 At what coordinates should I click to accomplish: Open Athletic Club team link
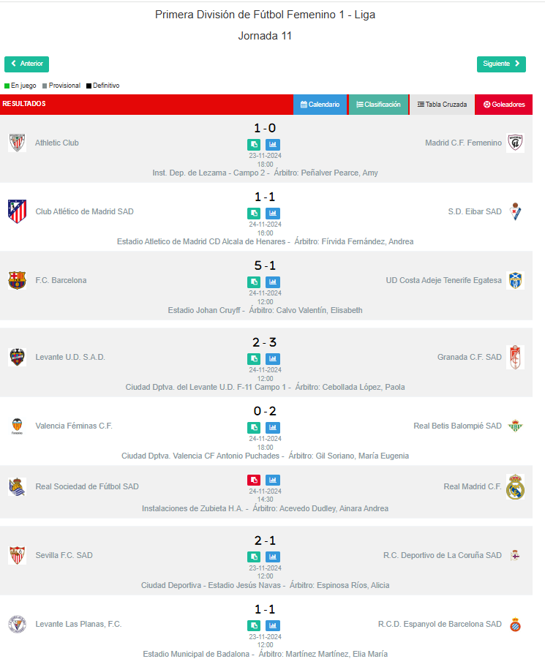pyautogui.click(x=57, y=143)
